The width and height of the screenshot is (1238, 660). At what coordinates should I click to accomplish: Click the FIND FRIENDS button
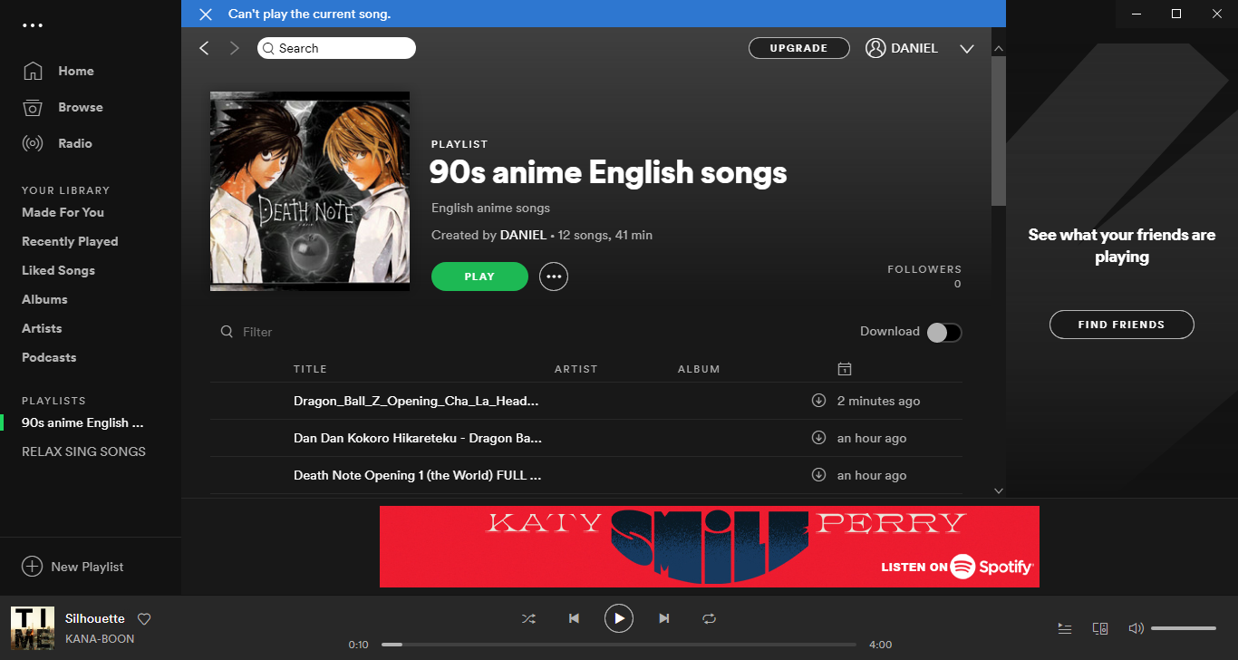[x=1121, y=325]
